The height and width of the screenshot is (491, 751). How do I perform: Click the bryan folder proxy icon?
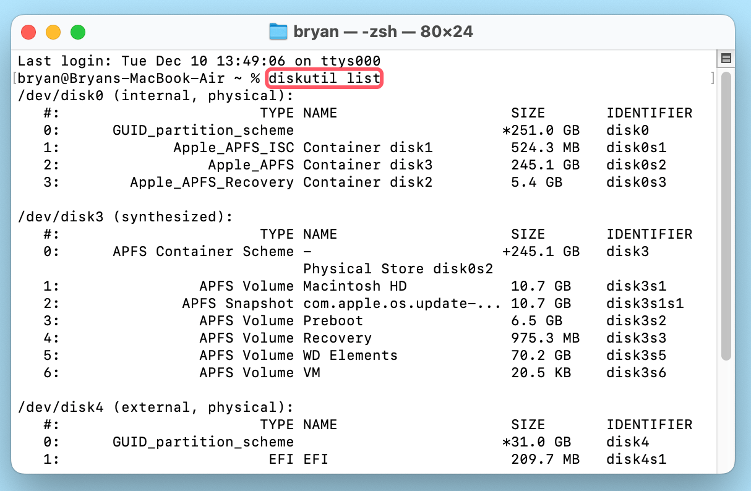(277, 32)
